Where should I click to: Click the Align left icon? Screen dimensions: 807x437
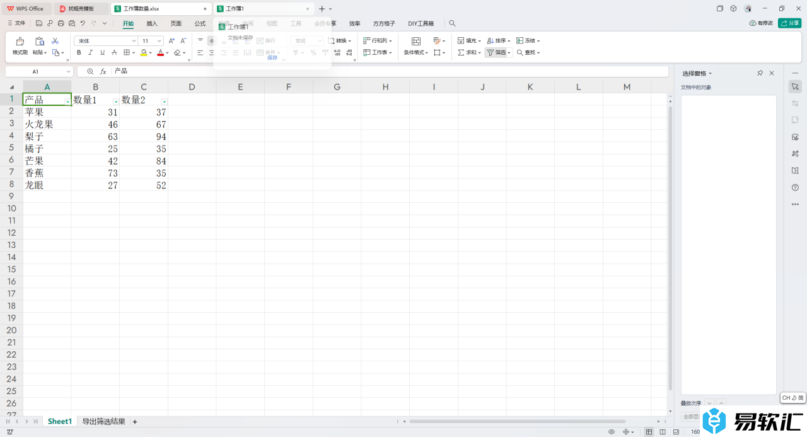coord(200,53)
